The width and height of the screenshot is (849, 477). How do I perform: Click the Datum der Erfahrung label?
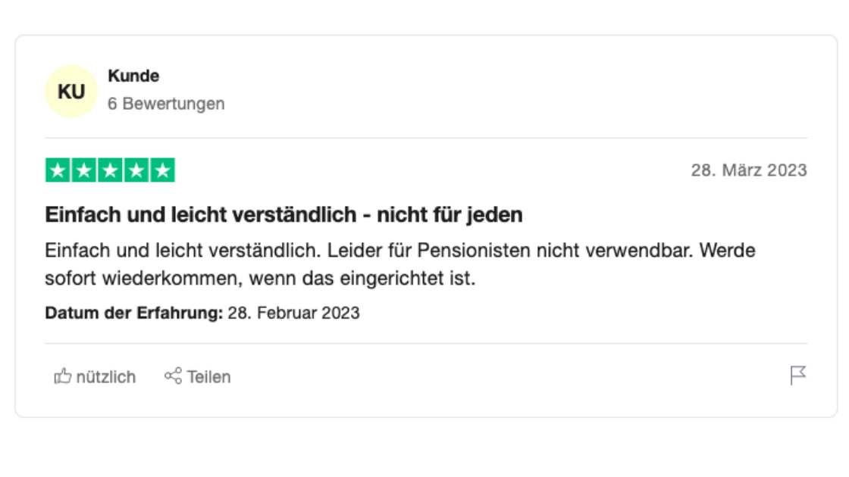(133, 313)
